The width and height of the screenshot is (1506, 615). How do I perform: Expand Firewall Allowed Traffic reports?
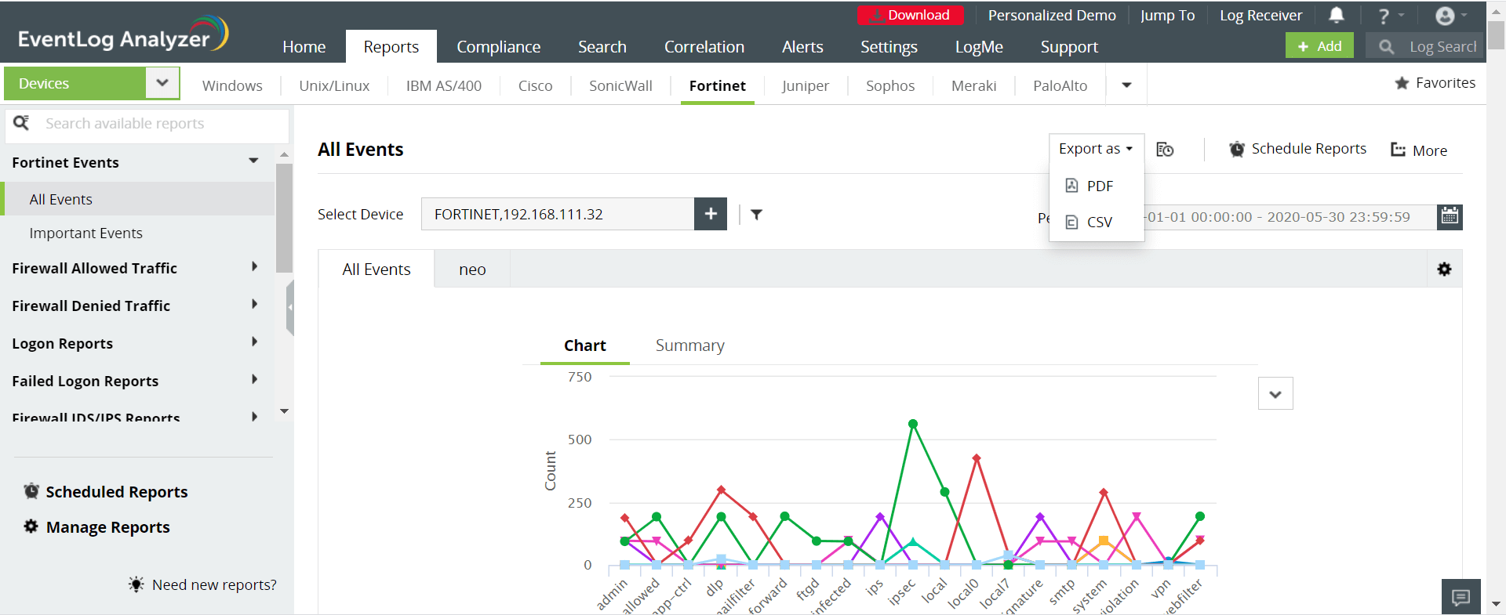[254, 267]
